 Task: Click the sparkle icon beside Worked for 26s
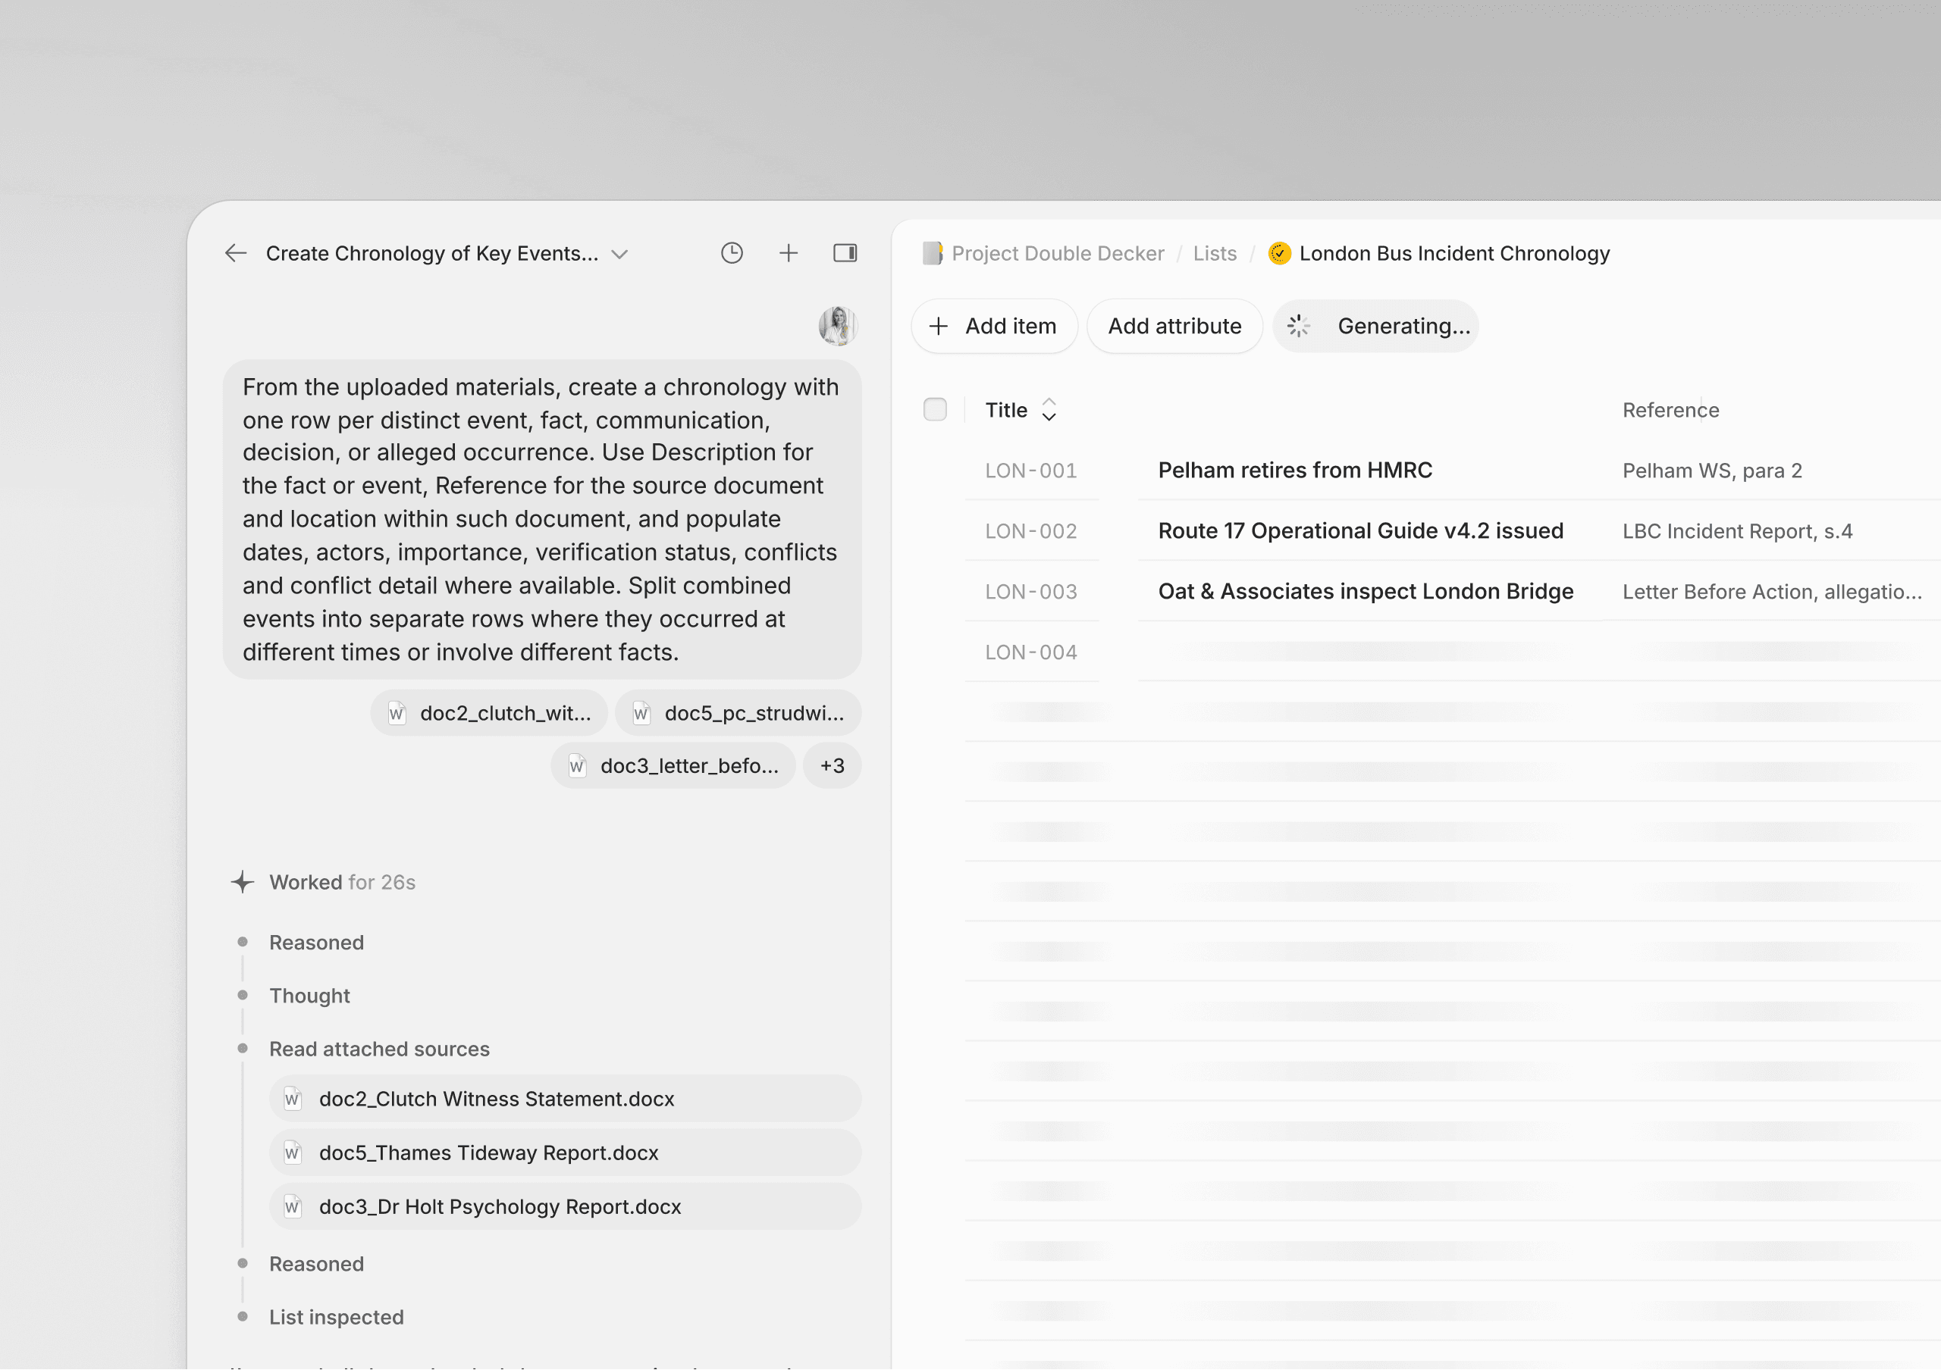pyautogui.click(x=243, y=883)
